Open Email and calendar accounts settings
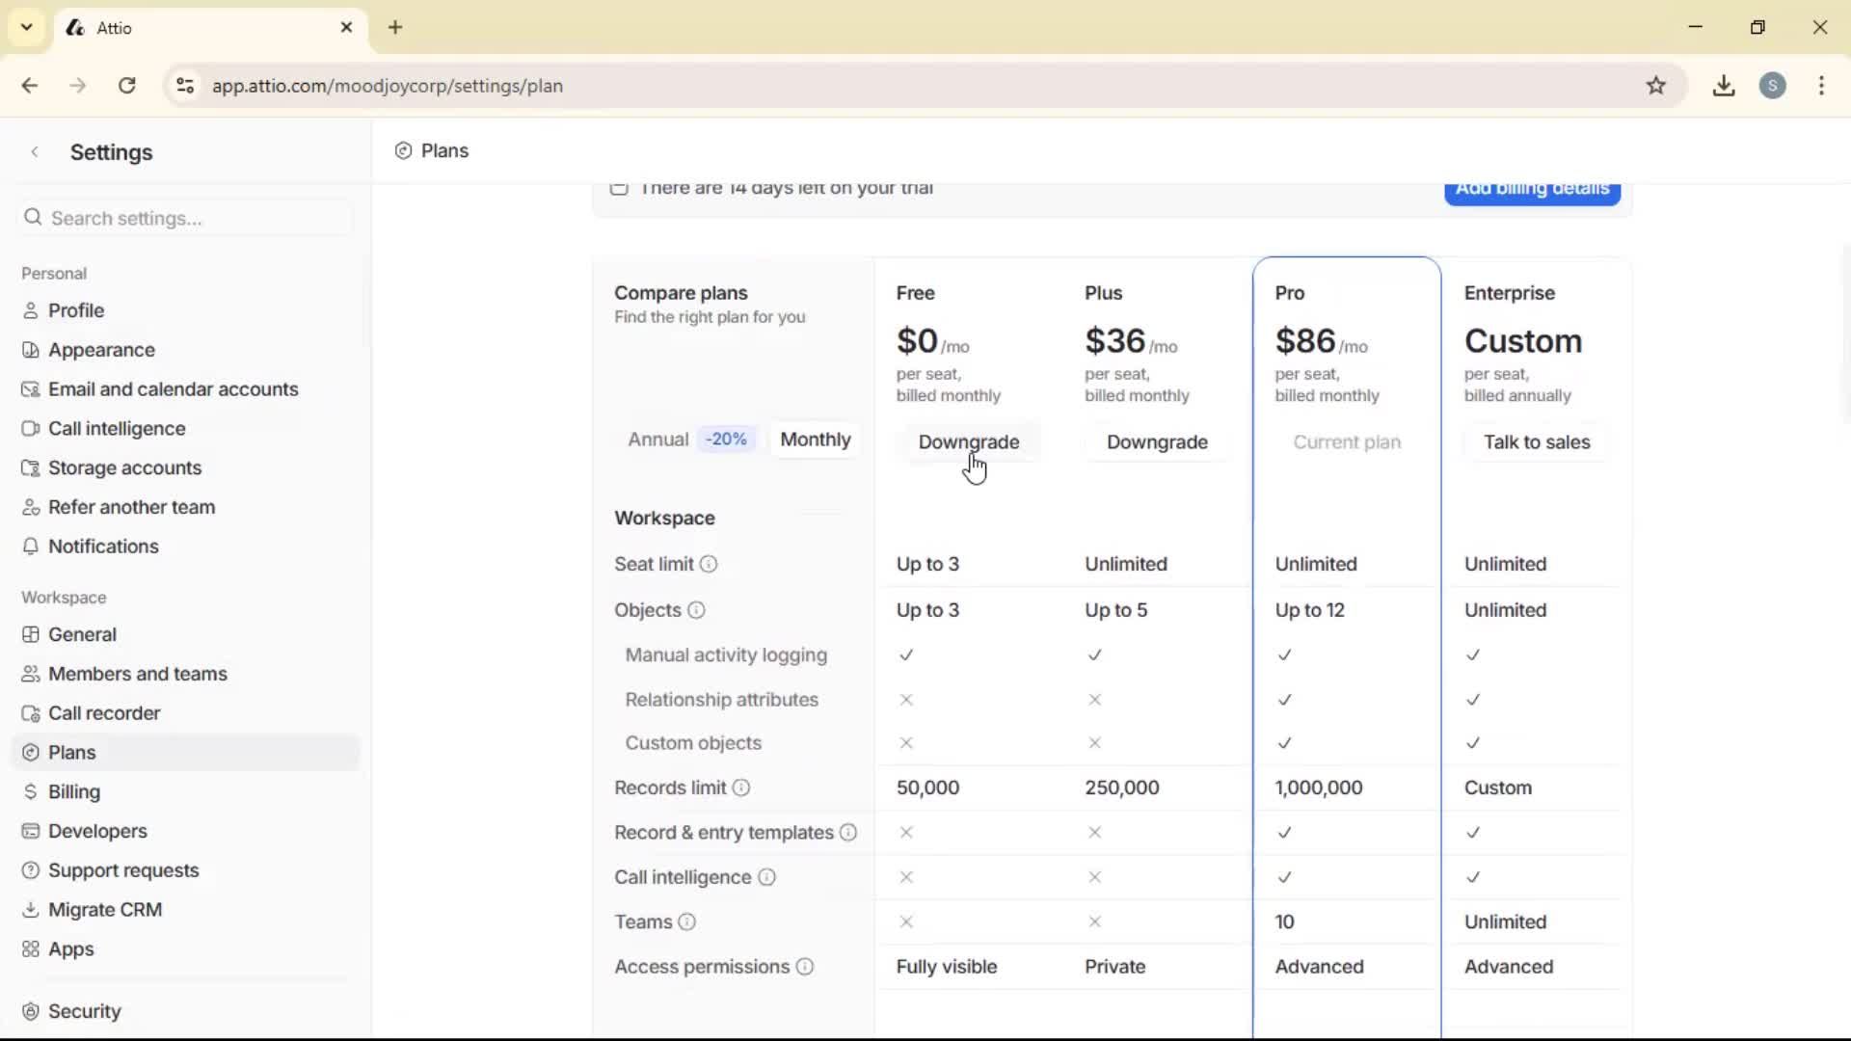The width and height of the screenshot is (1851, 1041). [x=174, y=388]
